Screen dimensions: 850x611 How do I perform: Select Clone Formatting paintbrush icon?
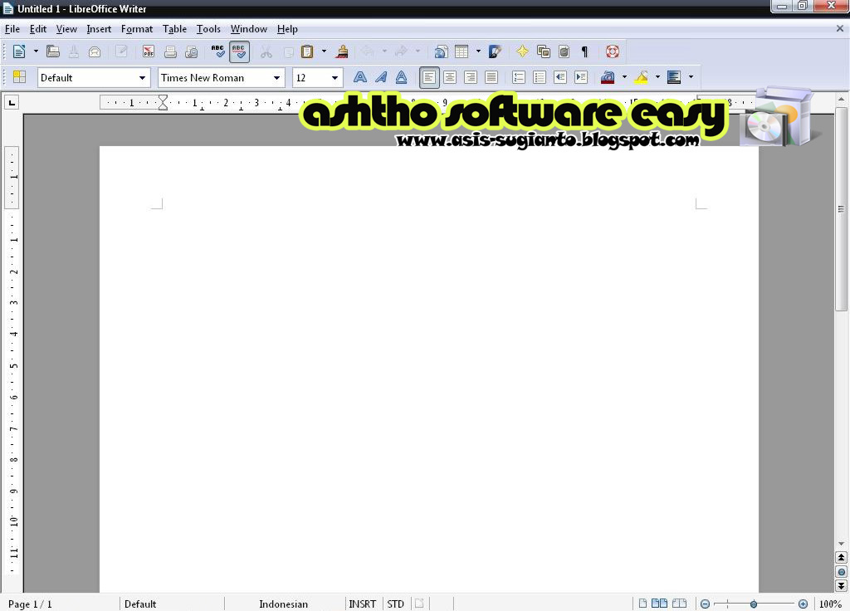(x=342, y=51)
